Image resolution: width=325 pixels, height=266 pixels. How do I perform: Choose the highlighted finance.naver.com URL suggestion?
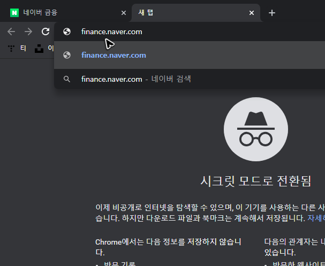pyautogui.click(x=190, y=55)
